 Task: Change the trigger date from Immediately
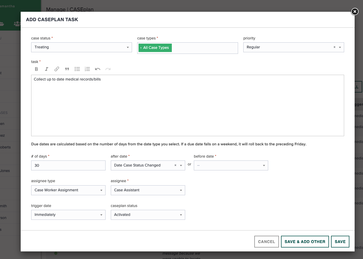68,215
